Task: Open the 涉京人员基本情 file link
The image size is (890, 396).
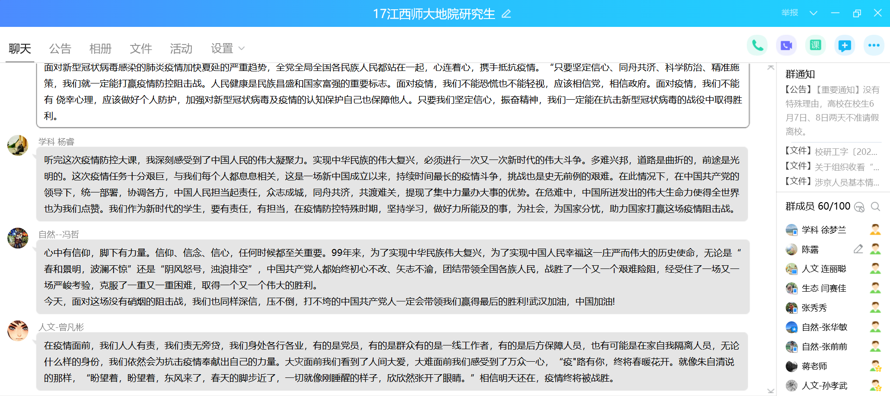Action: [x=846, y=182]
